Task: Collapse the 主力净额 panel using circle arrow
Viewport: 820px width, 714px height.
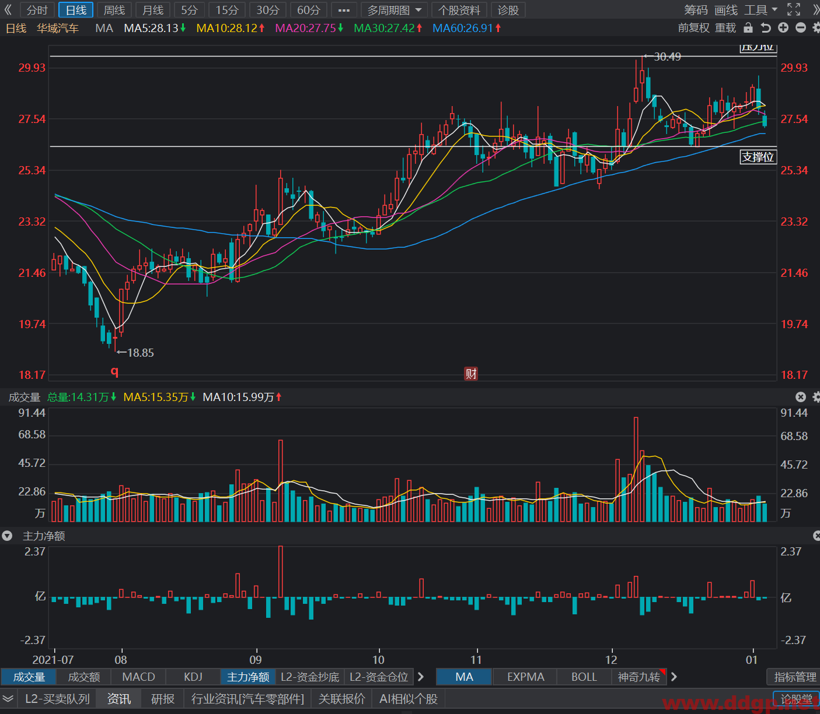Action: click(7, 536)
